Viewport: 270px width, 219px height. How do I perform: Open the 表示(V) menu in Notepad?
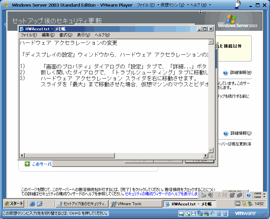[x=84, y=35]
